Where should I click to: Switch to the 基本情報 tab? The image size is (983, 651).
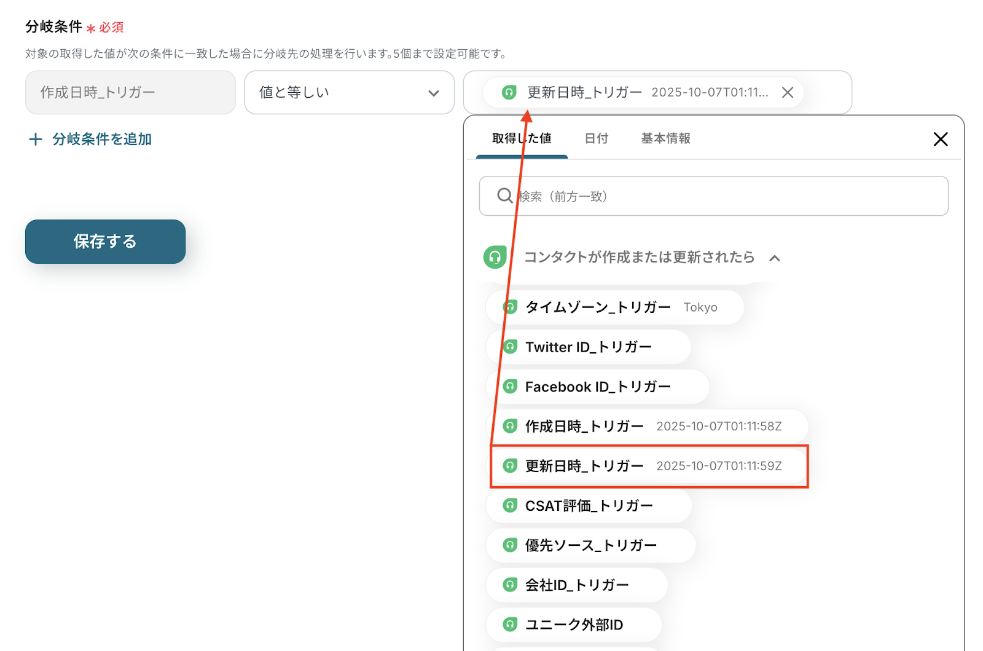click(x=665, y=139)
